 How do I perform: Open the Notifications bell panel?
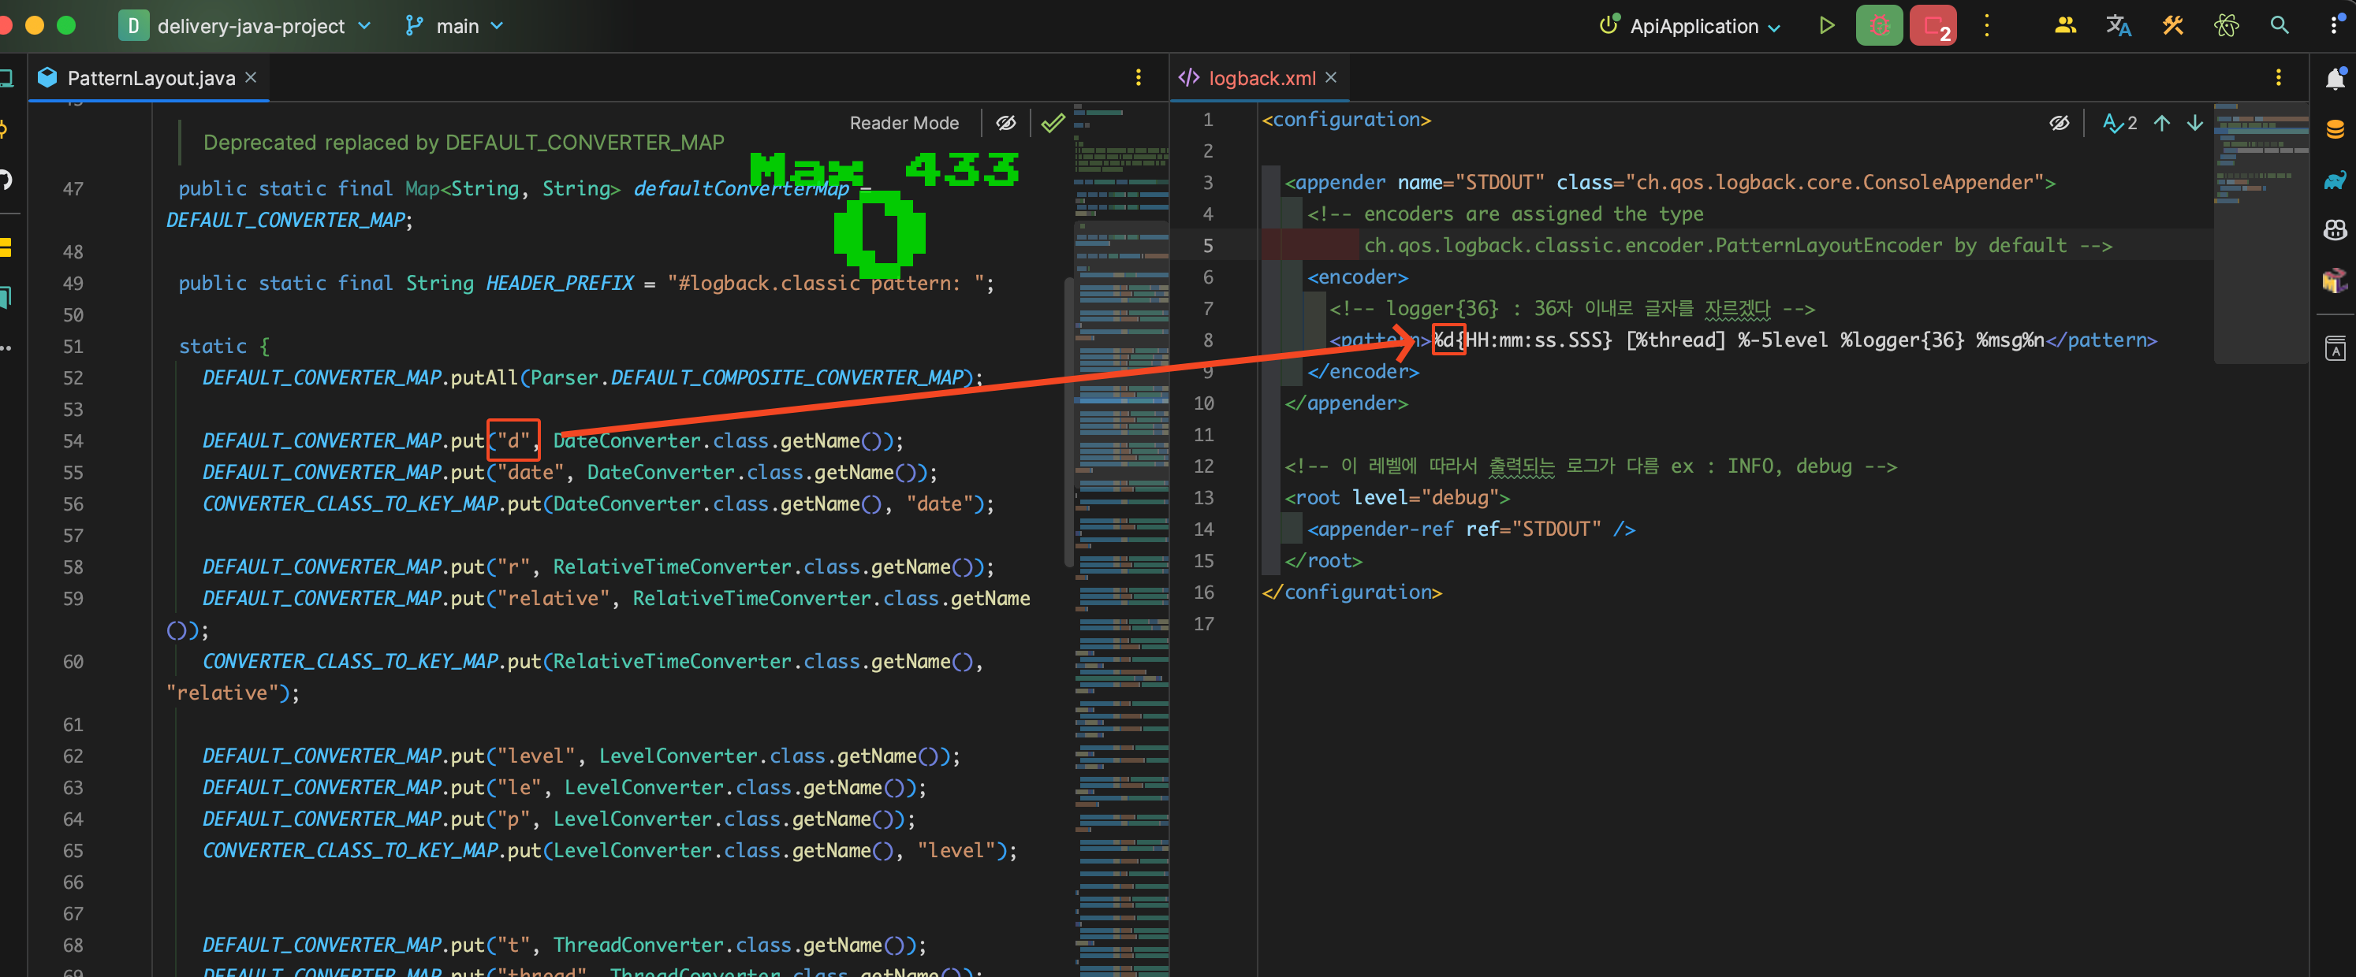tap(2335, 80)
